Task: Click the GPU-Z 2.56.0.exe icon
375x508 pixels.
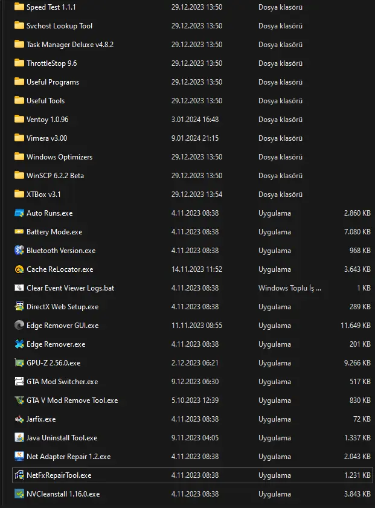Action: click(x=19, y=363)
